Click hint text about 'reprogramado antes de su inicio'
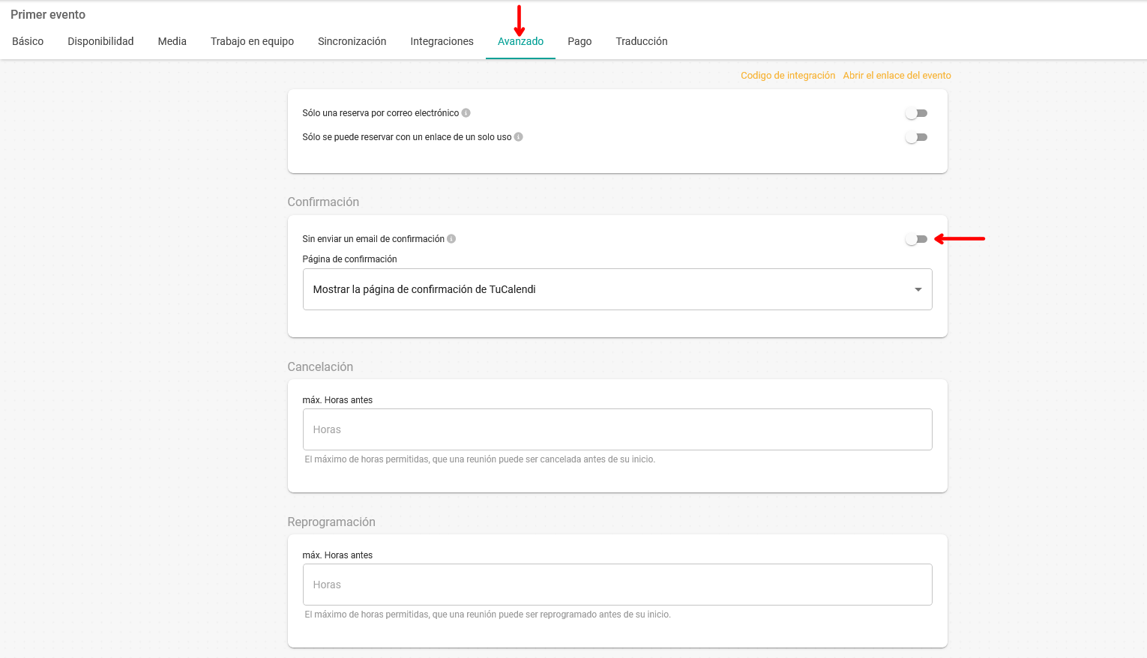The width and height of the screenshot is (1147, 658). (487, 615)
